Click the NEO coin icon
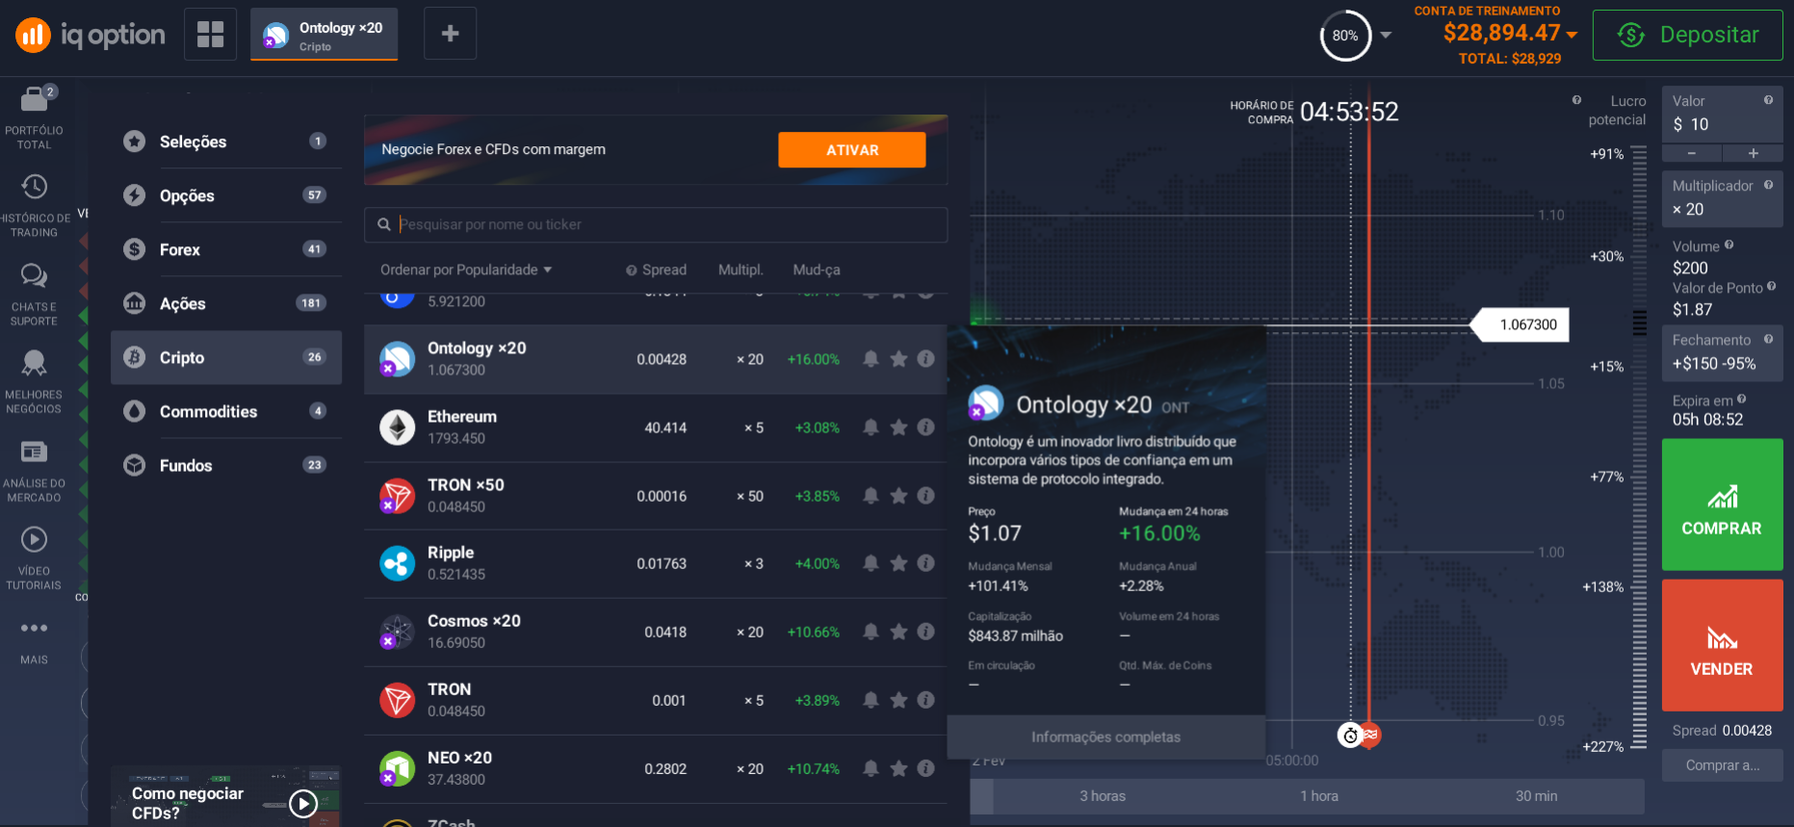 coord(397,768)
